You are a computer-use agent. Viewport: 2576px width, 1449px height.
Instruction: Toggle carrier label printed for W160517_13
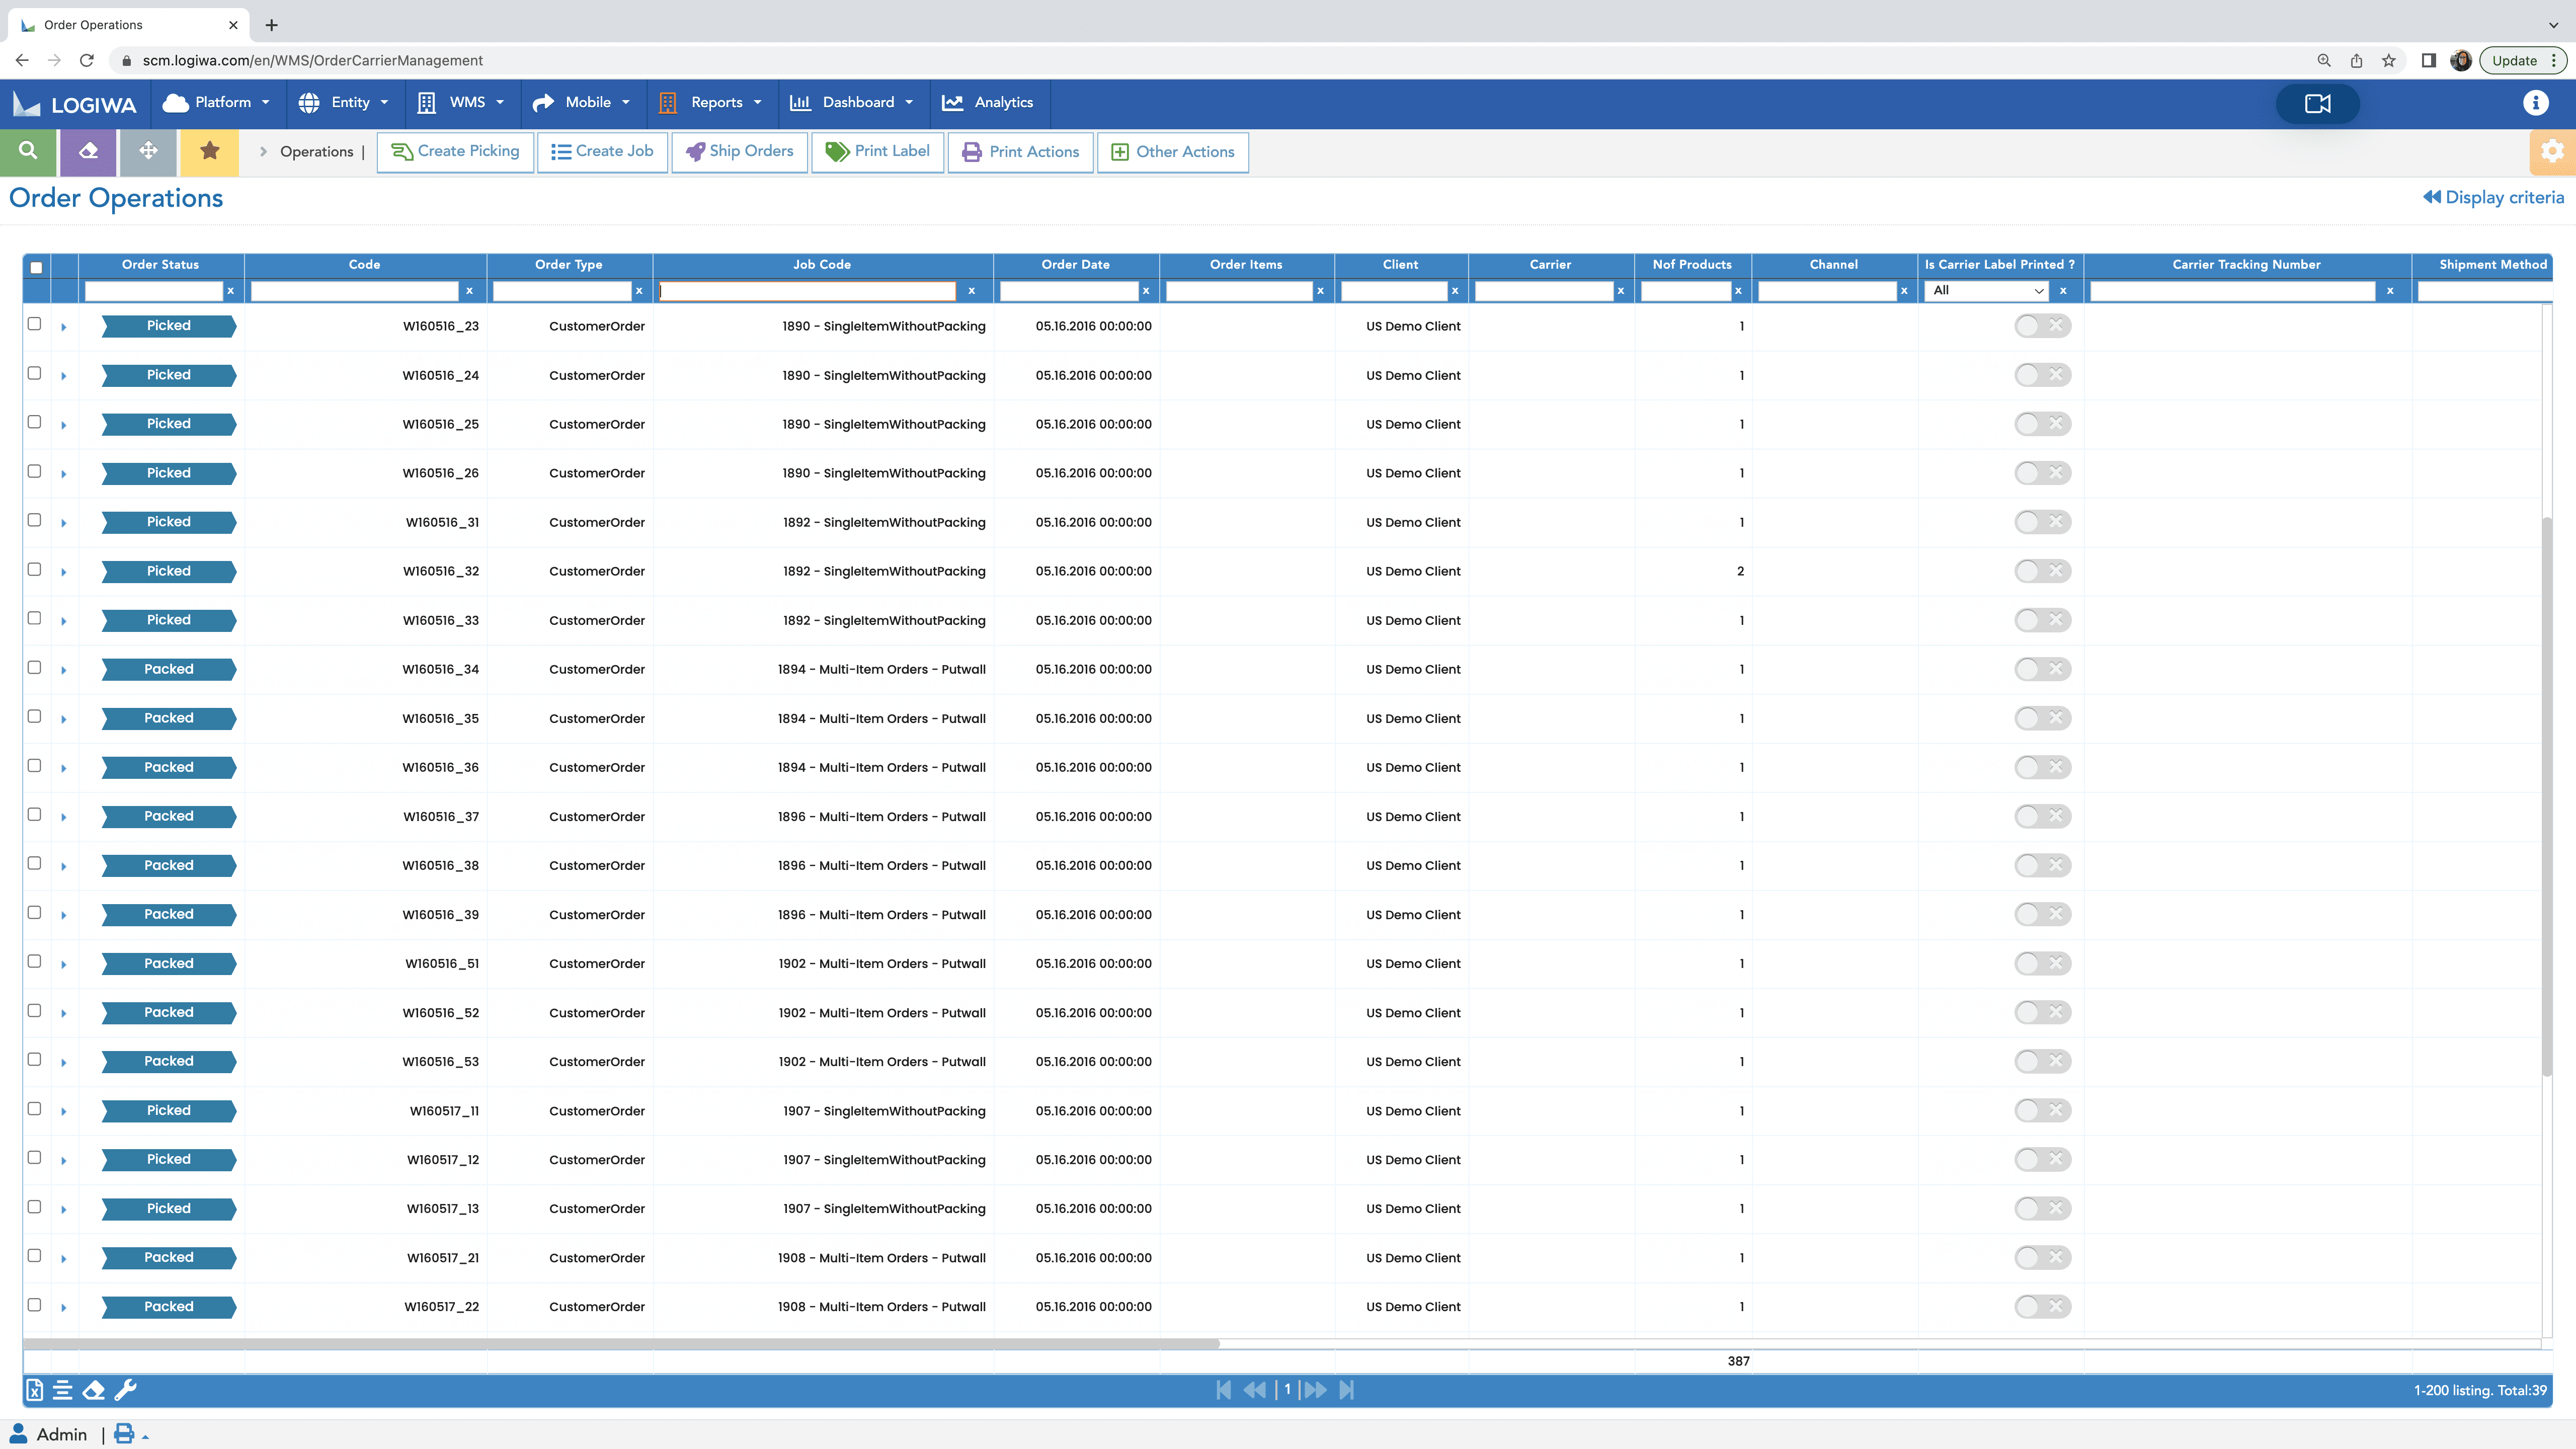click(2042, 1208)
